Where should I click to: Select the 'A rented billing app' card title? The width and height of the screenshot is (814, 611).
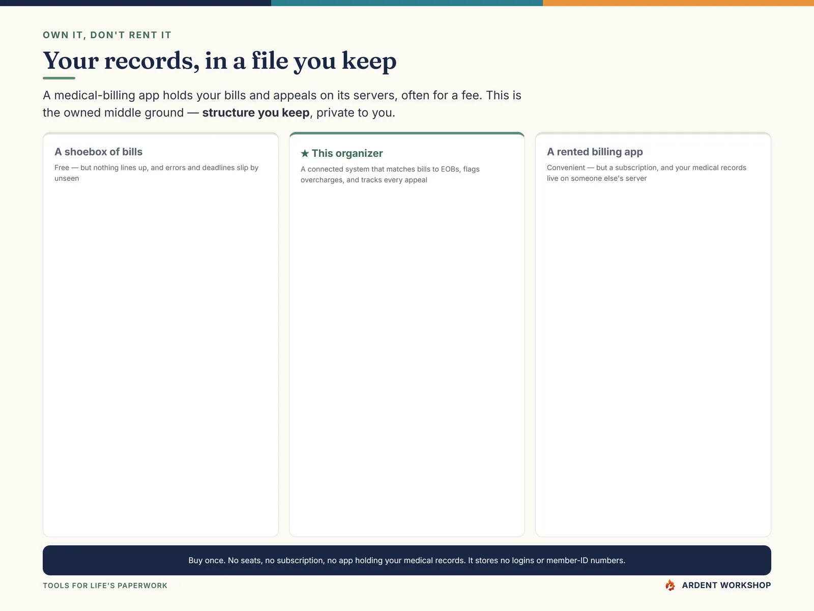tap(595, 152)
